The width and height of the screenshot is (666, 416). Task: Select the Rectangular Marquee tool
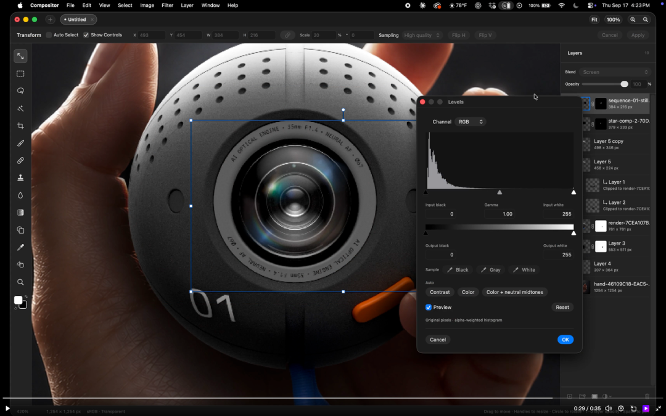[x=20, y=73]
